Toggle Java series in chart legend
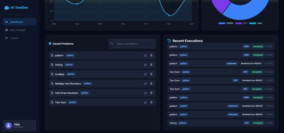284x133 pixels. [x=255, y=23]
